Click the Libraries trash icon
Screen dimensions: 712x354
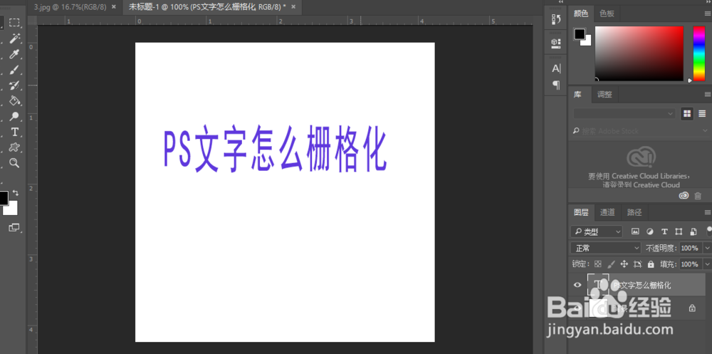point(698,196)
